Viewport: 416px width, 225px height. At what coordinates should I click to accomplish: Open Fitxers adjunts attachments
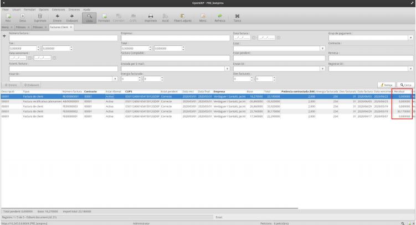tap(182, 18)
